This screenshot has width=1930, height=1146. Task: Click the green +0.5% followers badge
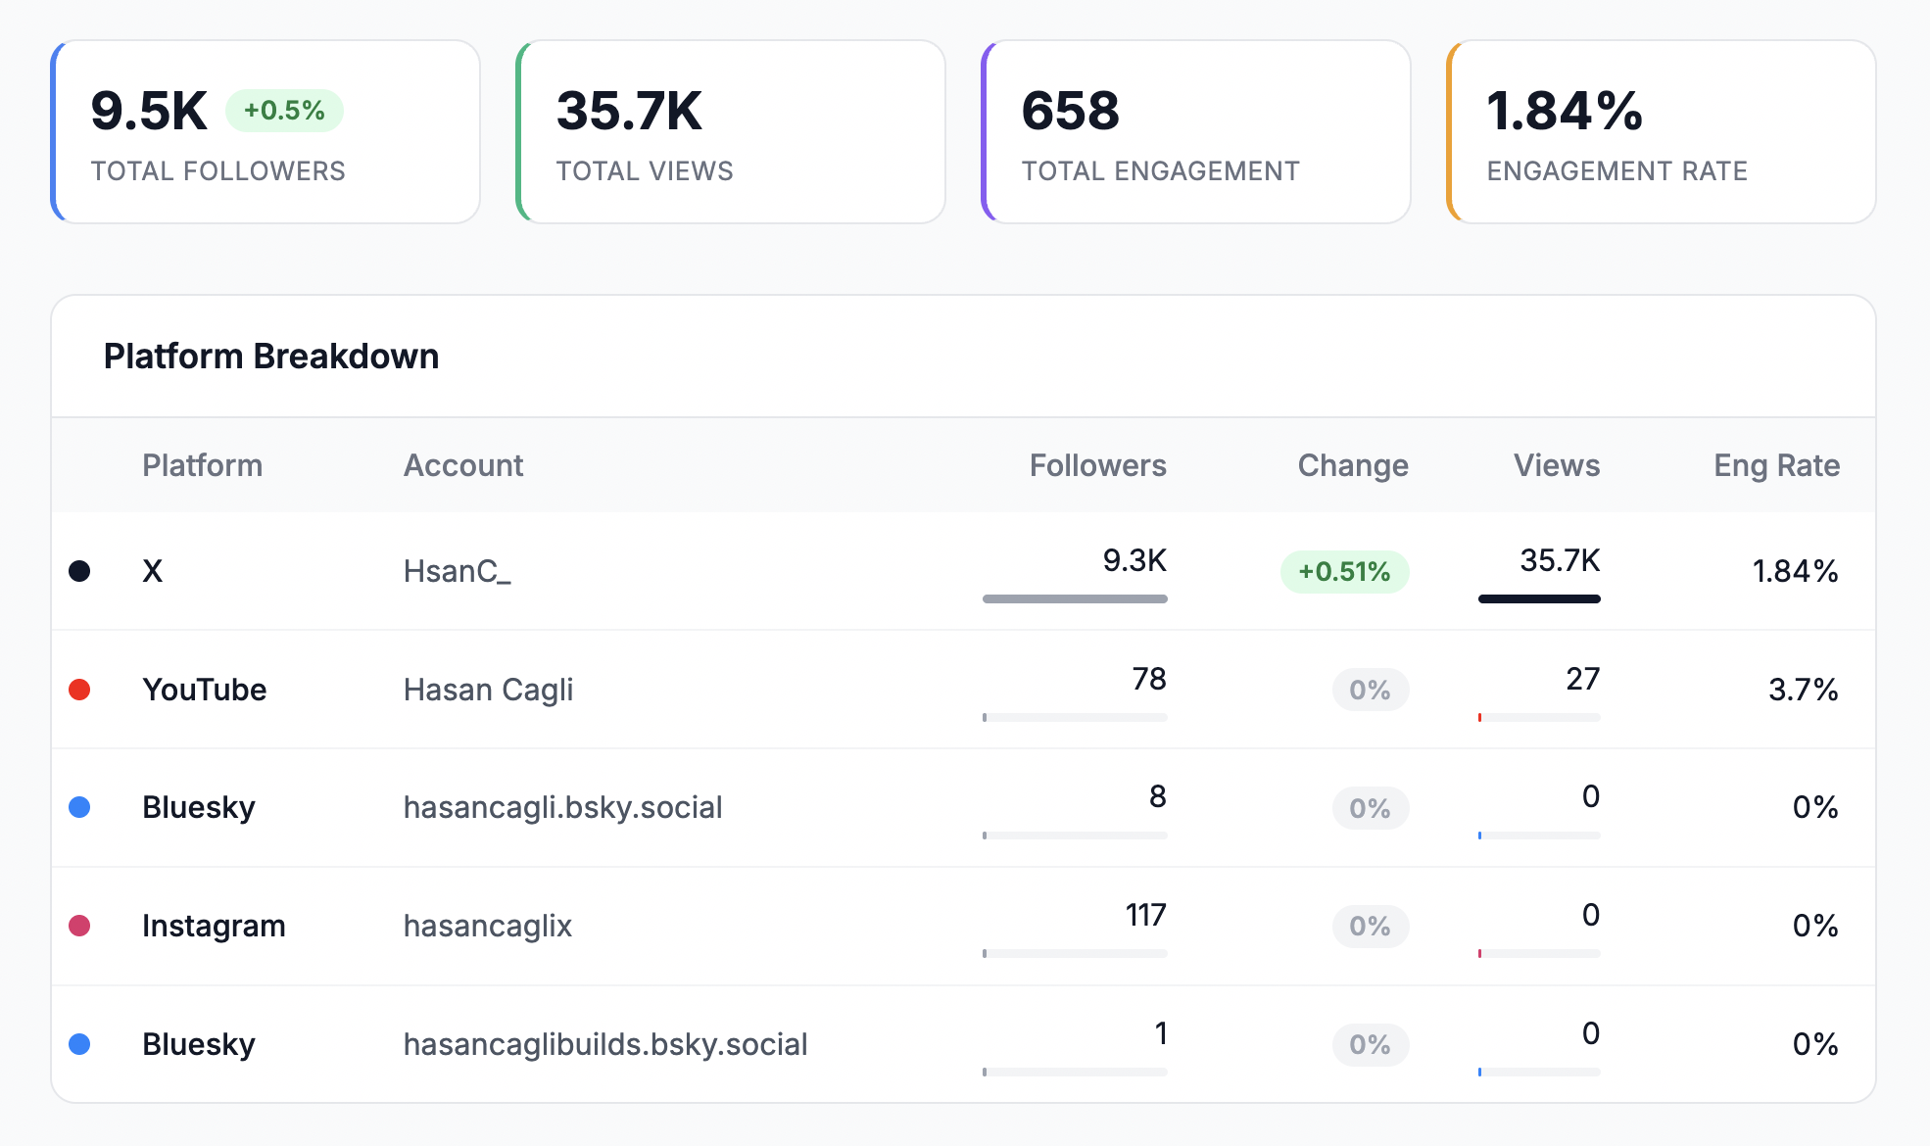point(285,110)
